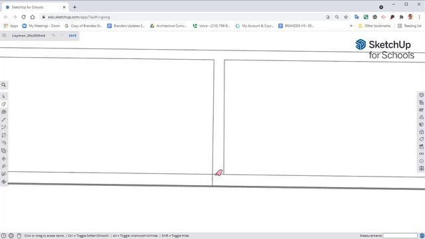Bookmark this page with star icon

(x=346, y=17)
